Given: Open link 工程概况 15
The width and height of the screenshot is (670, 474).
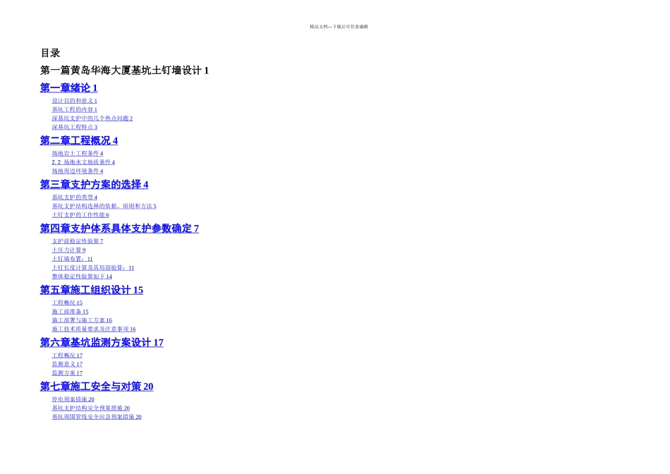Looking at the screenshot, I should point(67,303).
